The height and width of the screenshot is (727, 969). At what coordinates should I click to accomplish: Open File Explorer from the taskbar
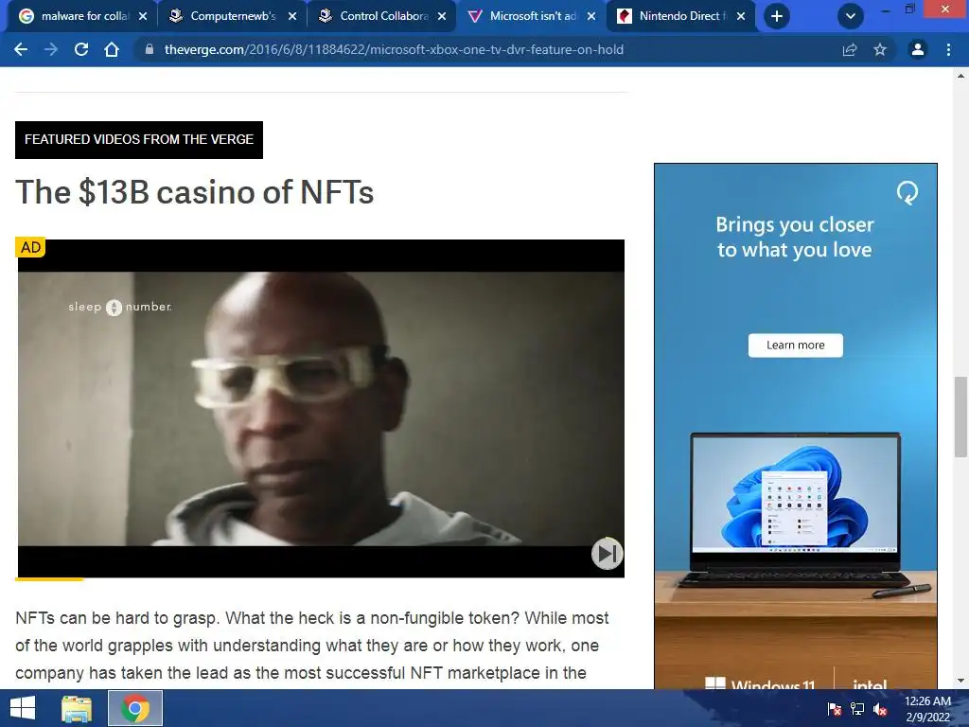[x=77, y=708]
